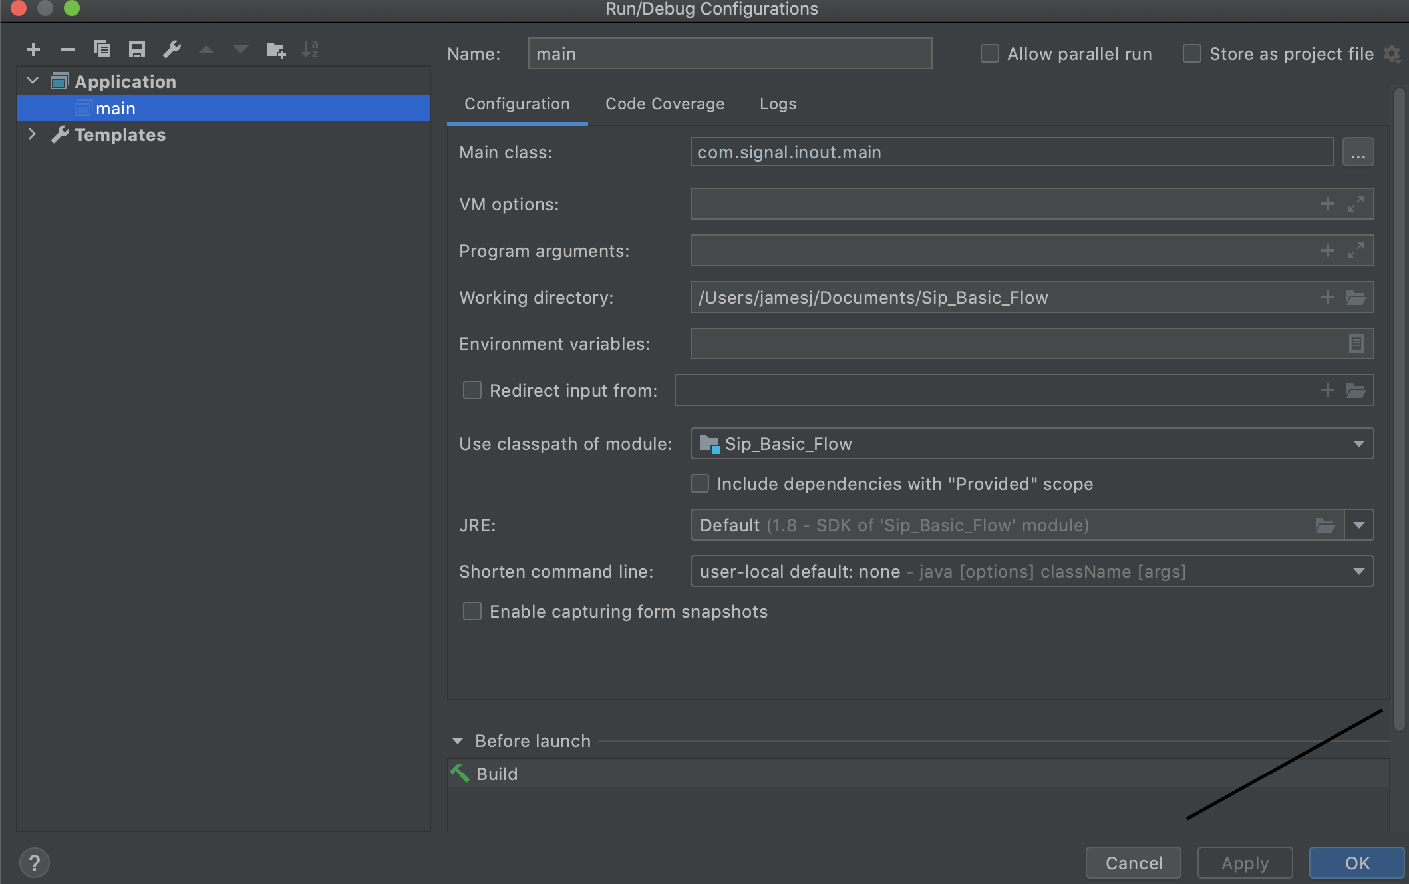Expand the VM options field
1409x884 pixels.
(x=1356, y=204)
